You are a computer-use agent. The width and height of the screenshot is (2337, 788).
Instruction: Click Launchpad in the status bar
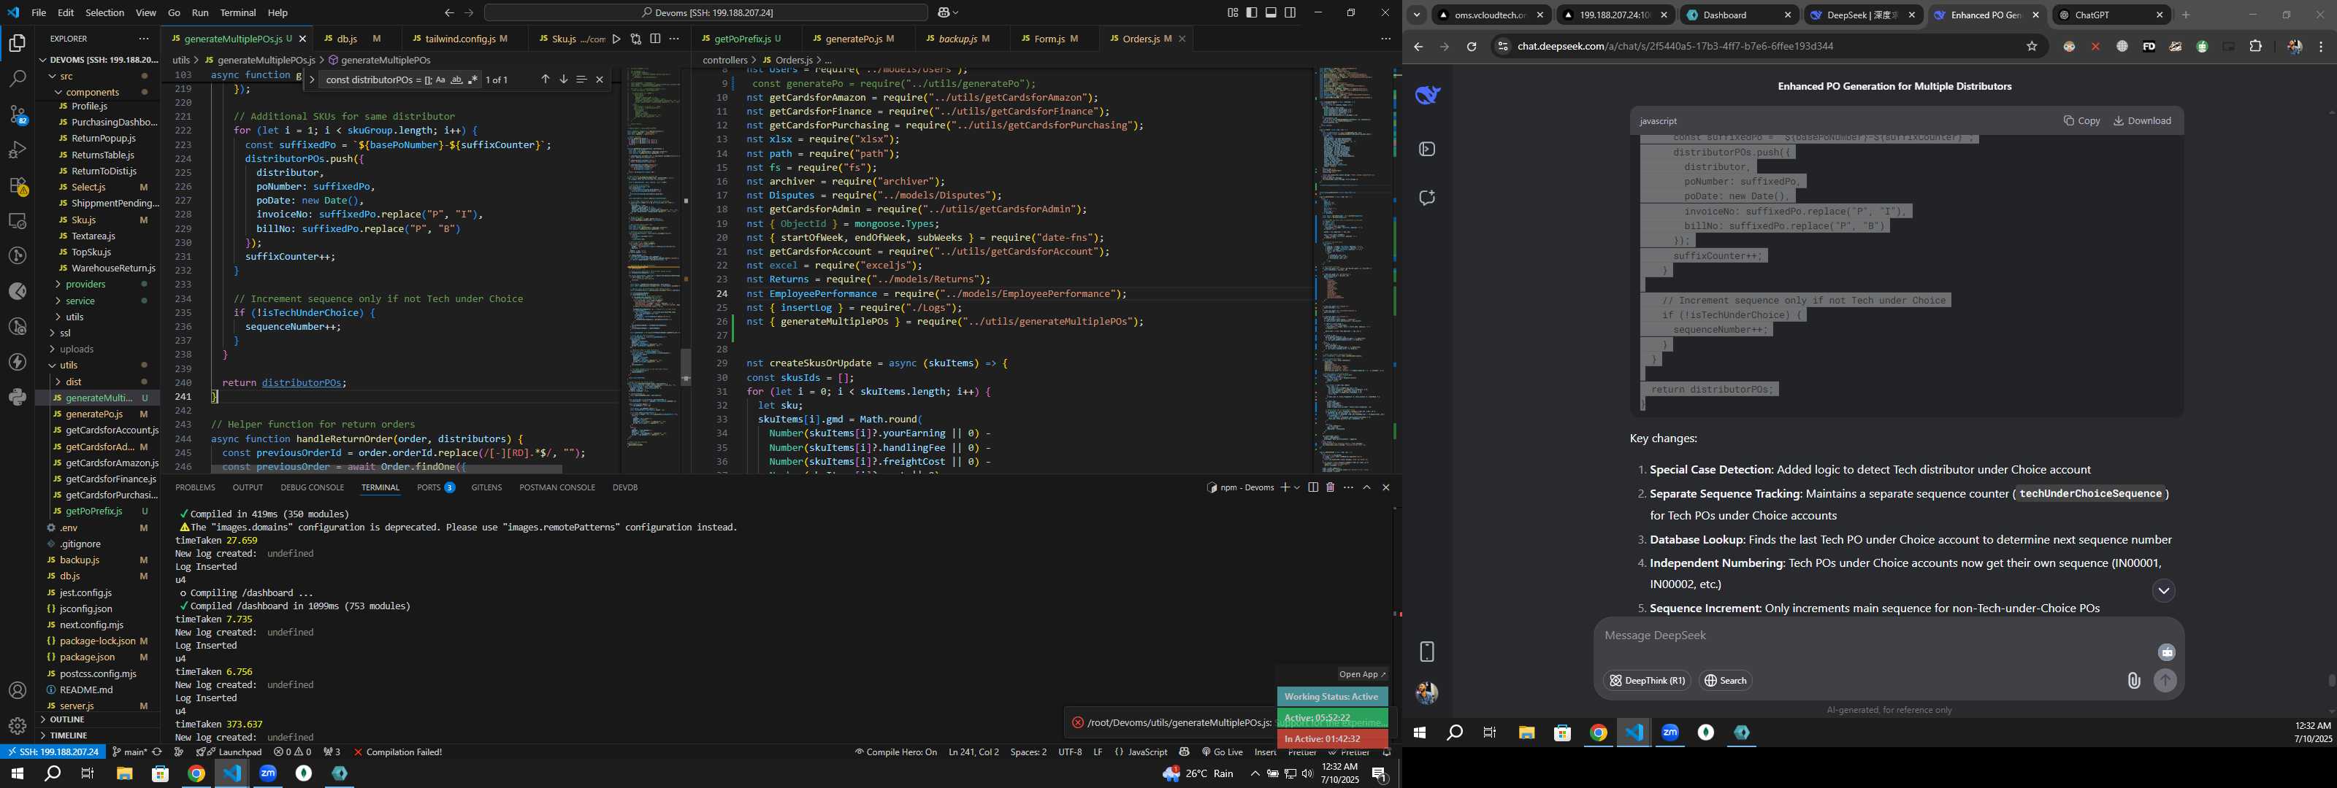tap(234, 753)
